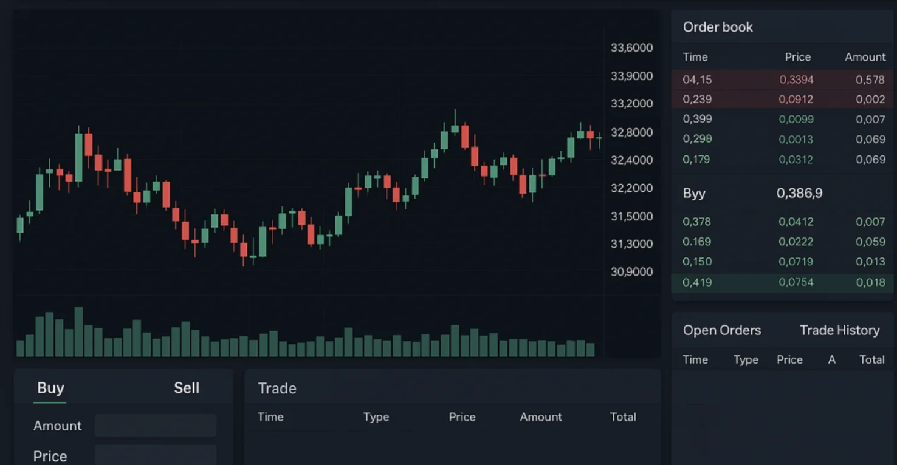
Task: Click Type column header in Trade panel
Action: pos(376,417)
